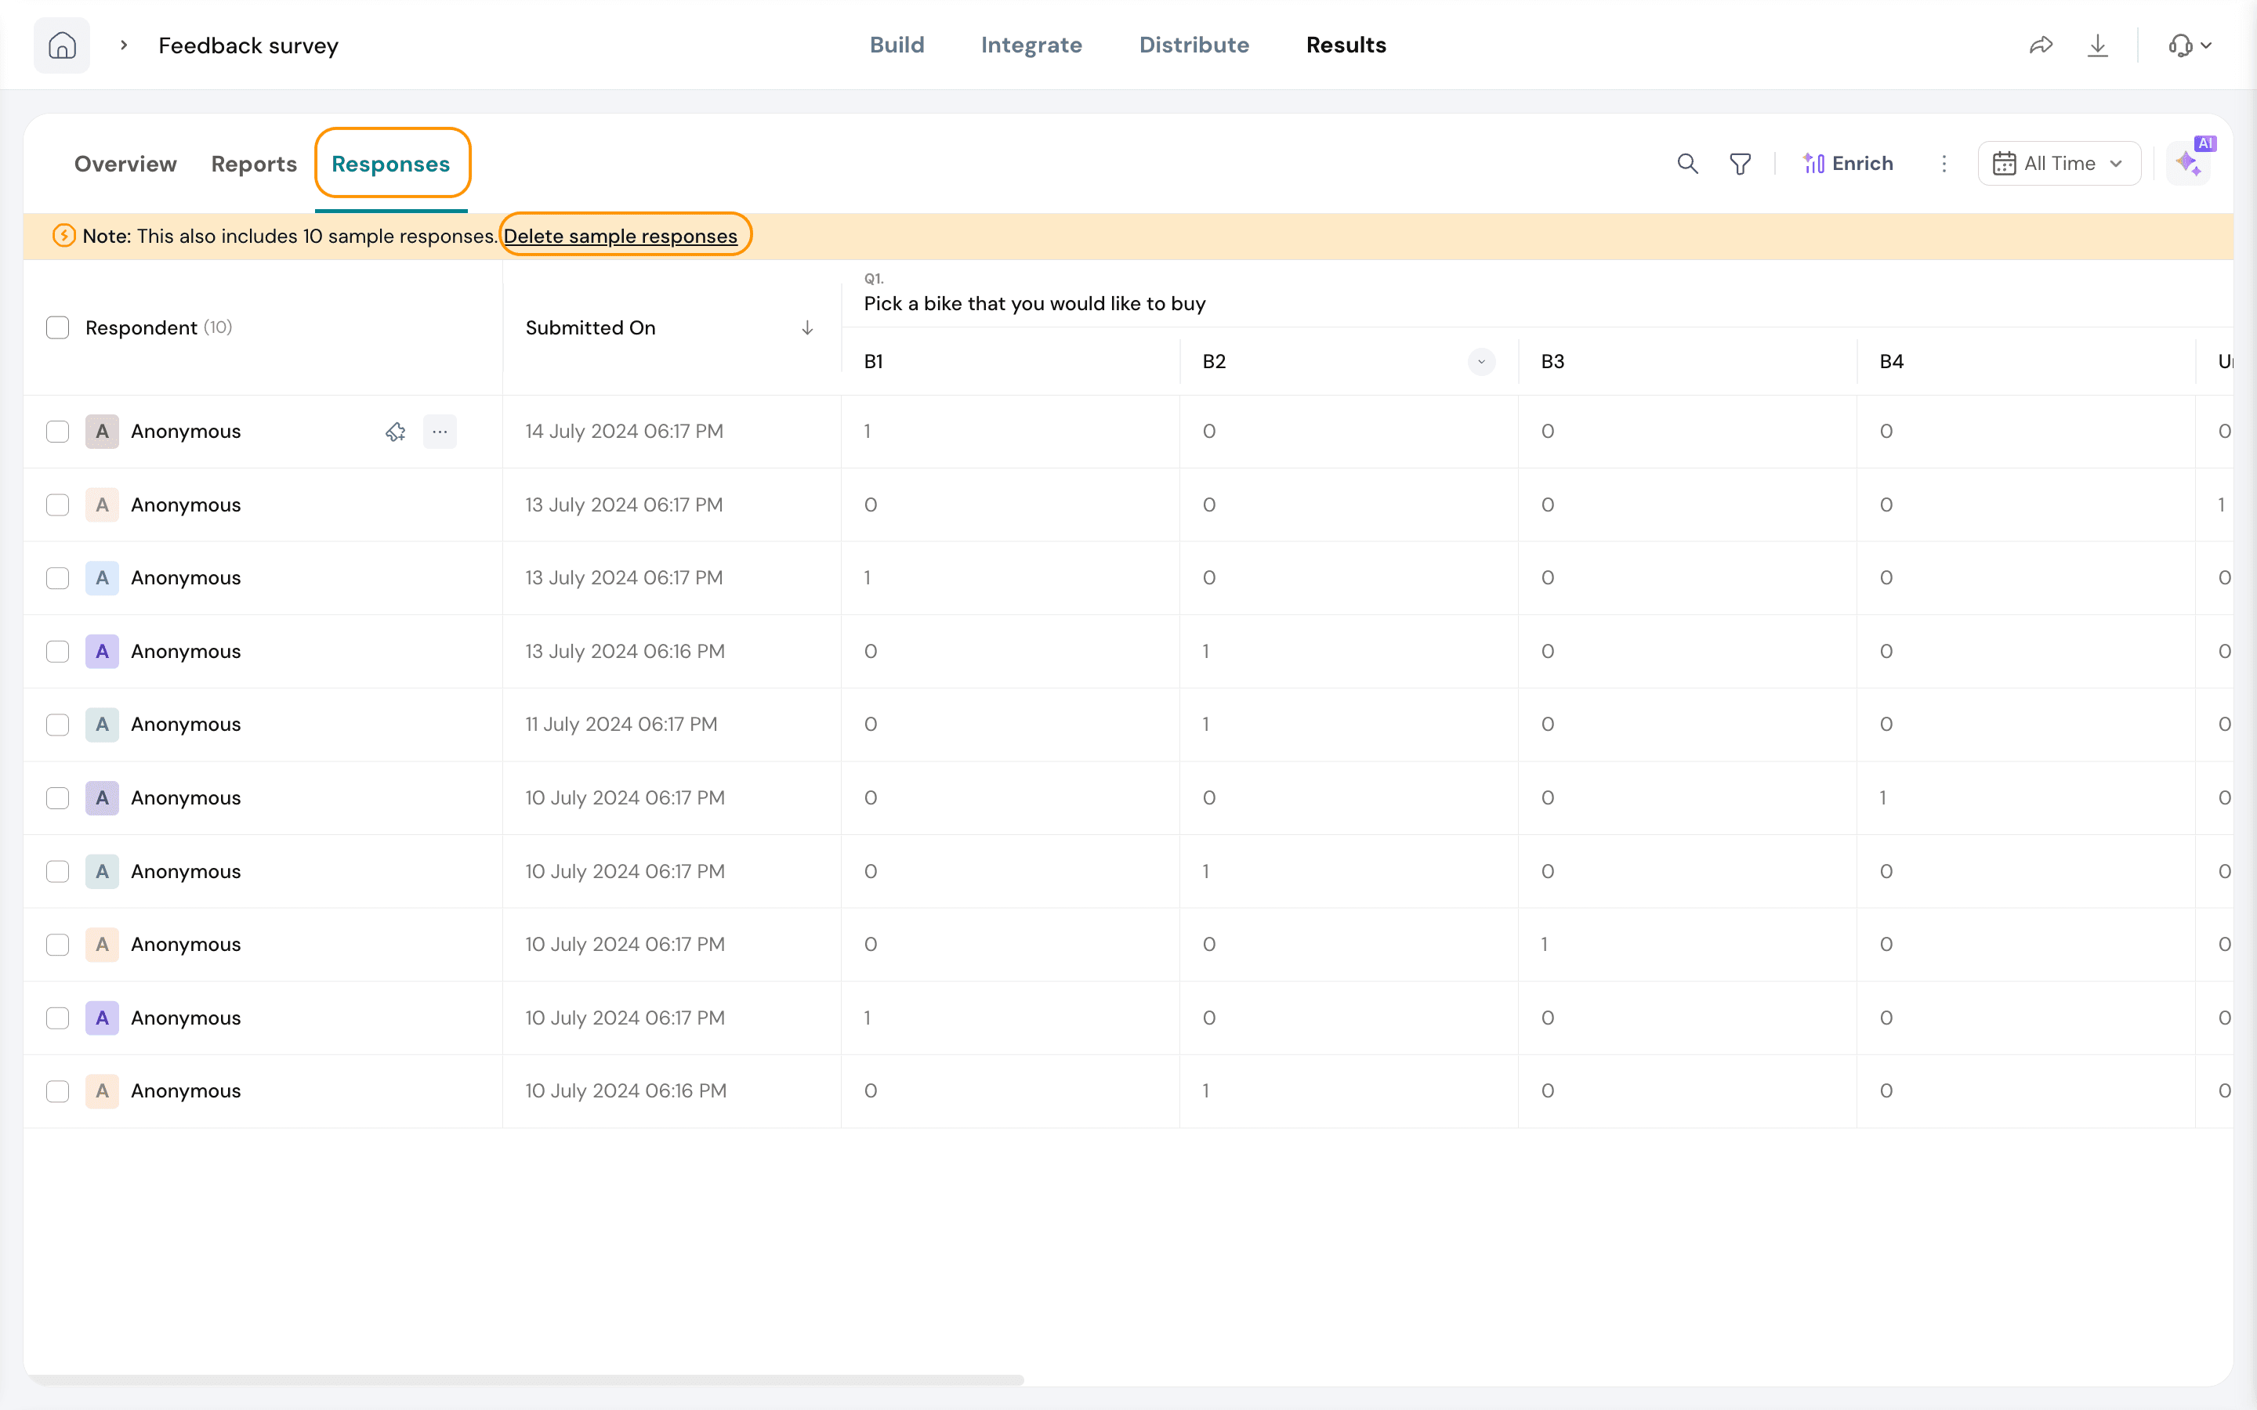
Task: Click the pin icon on first respondent
Action: 396,432
